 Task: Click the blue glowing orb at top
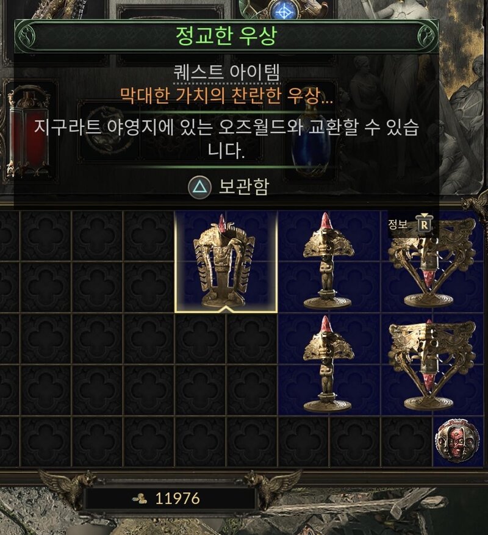[x=283, y=11]
